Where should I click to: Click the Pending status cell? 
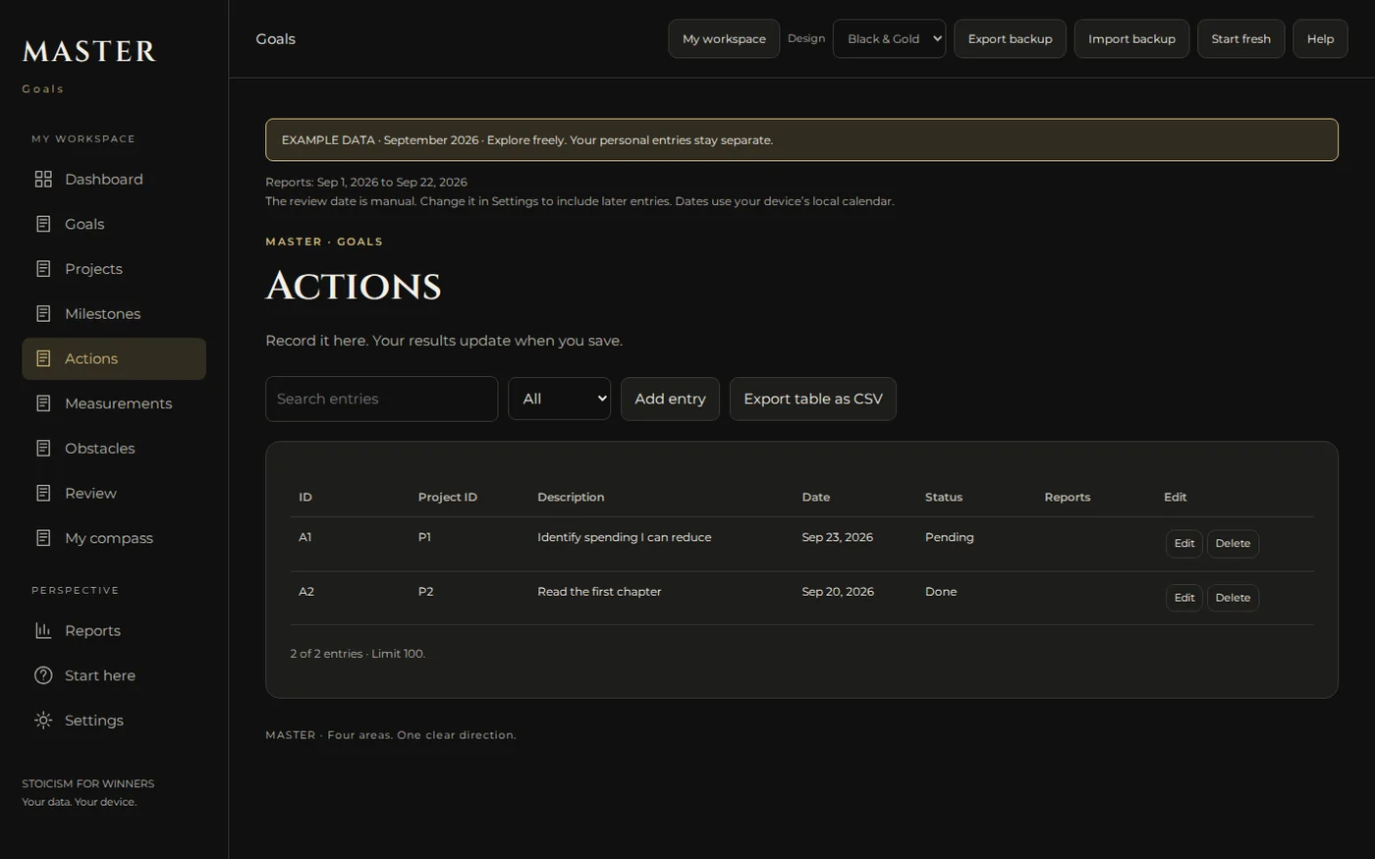[x=949, y=538]
